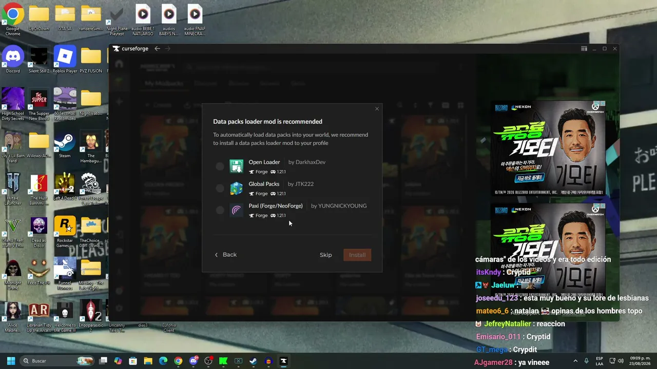Click author name "by JTK222"

[301, 184]
